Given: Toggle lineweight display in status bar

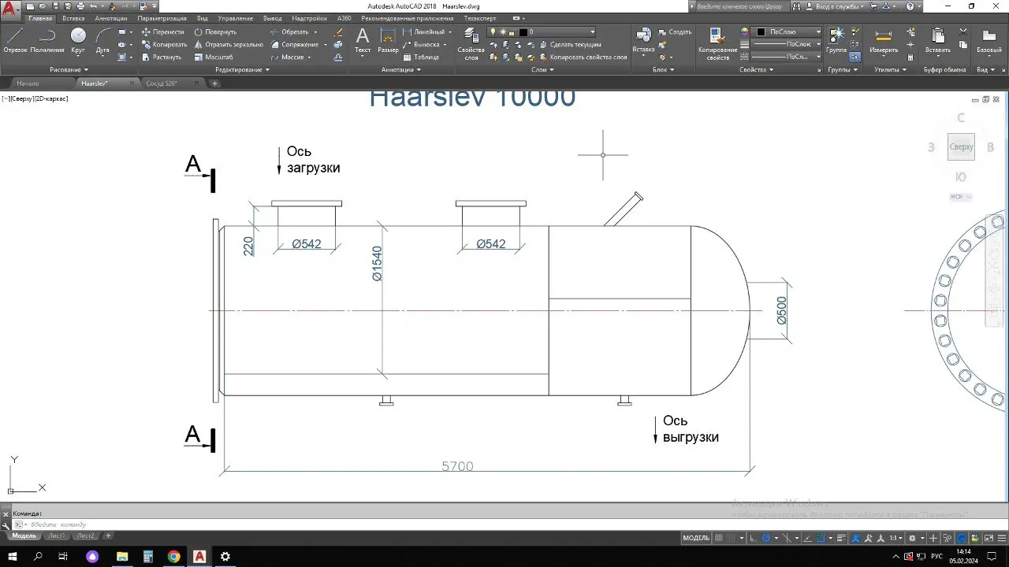Looking at the screenshot, I should (843, 538).
